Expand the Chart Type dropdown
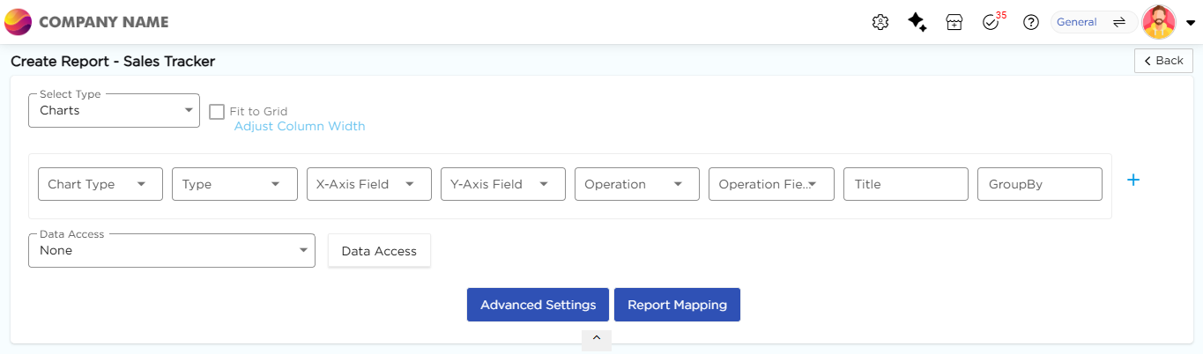This screenshot has width=1203, height=354. (x=100, y=185)
